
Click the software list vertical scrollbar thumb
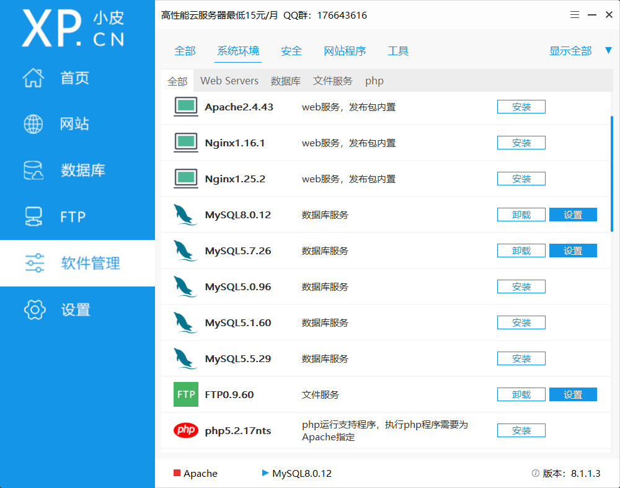[x=612, y=174]
